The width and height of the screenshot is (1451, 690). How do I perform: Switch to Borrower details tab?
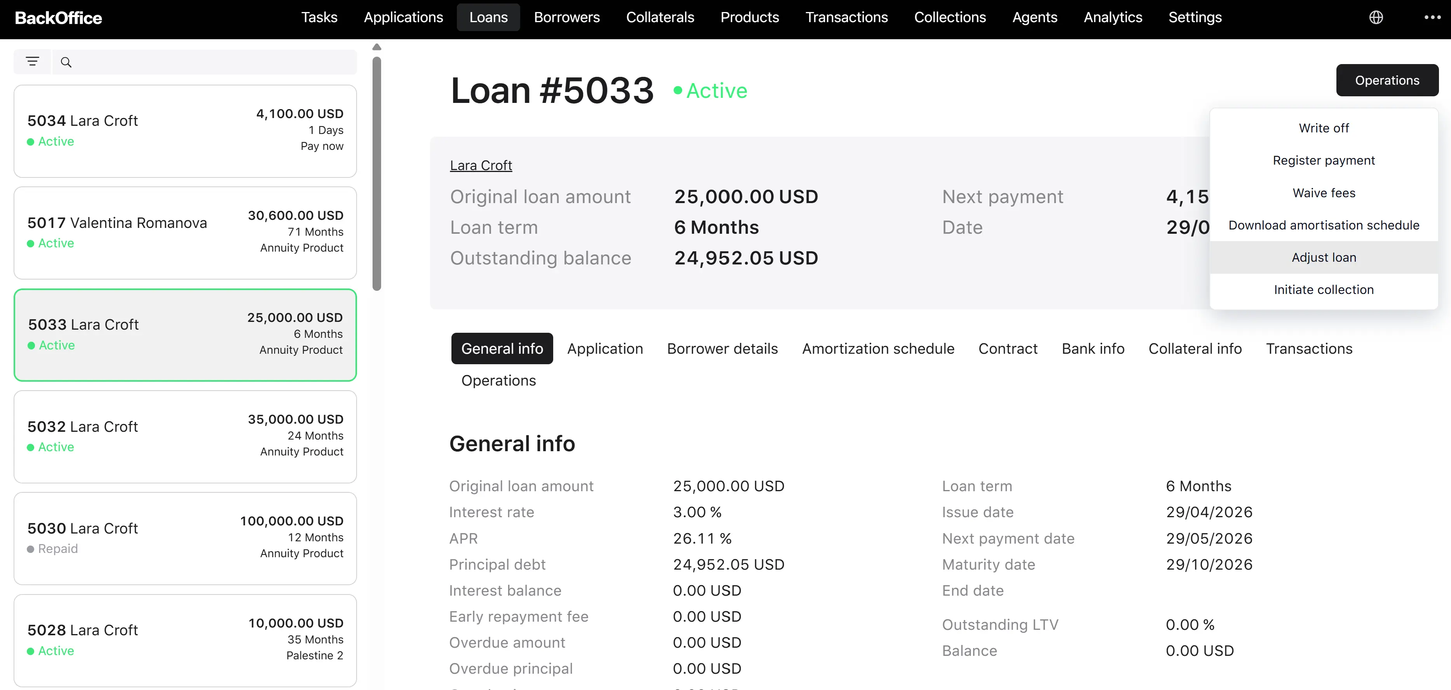pos(722,349)
